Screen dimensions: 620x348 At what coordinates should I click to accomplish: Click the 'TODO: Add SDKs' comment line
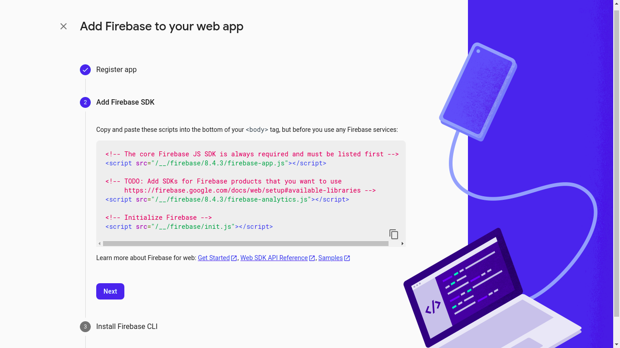click(223, 181)
